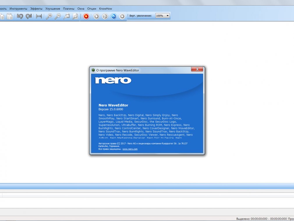Follow the www.nero.com link
The height and width of the screenshot is (221, 294).
(x=130, y=149)
